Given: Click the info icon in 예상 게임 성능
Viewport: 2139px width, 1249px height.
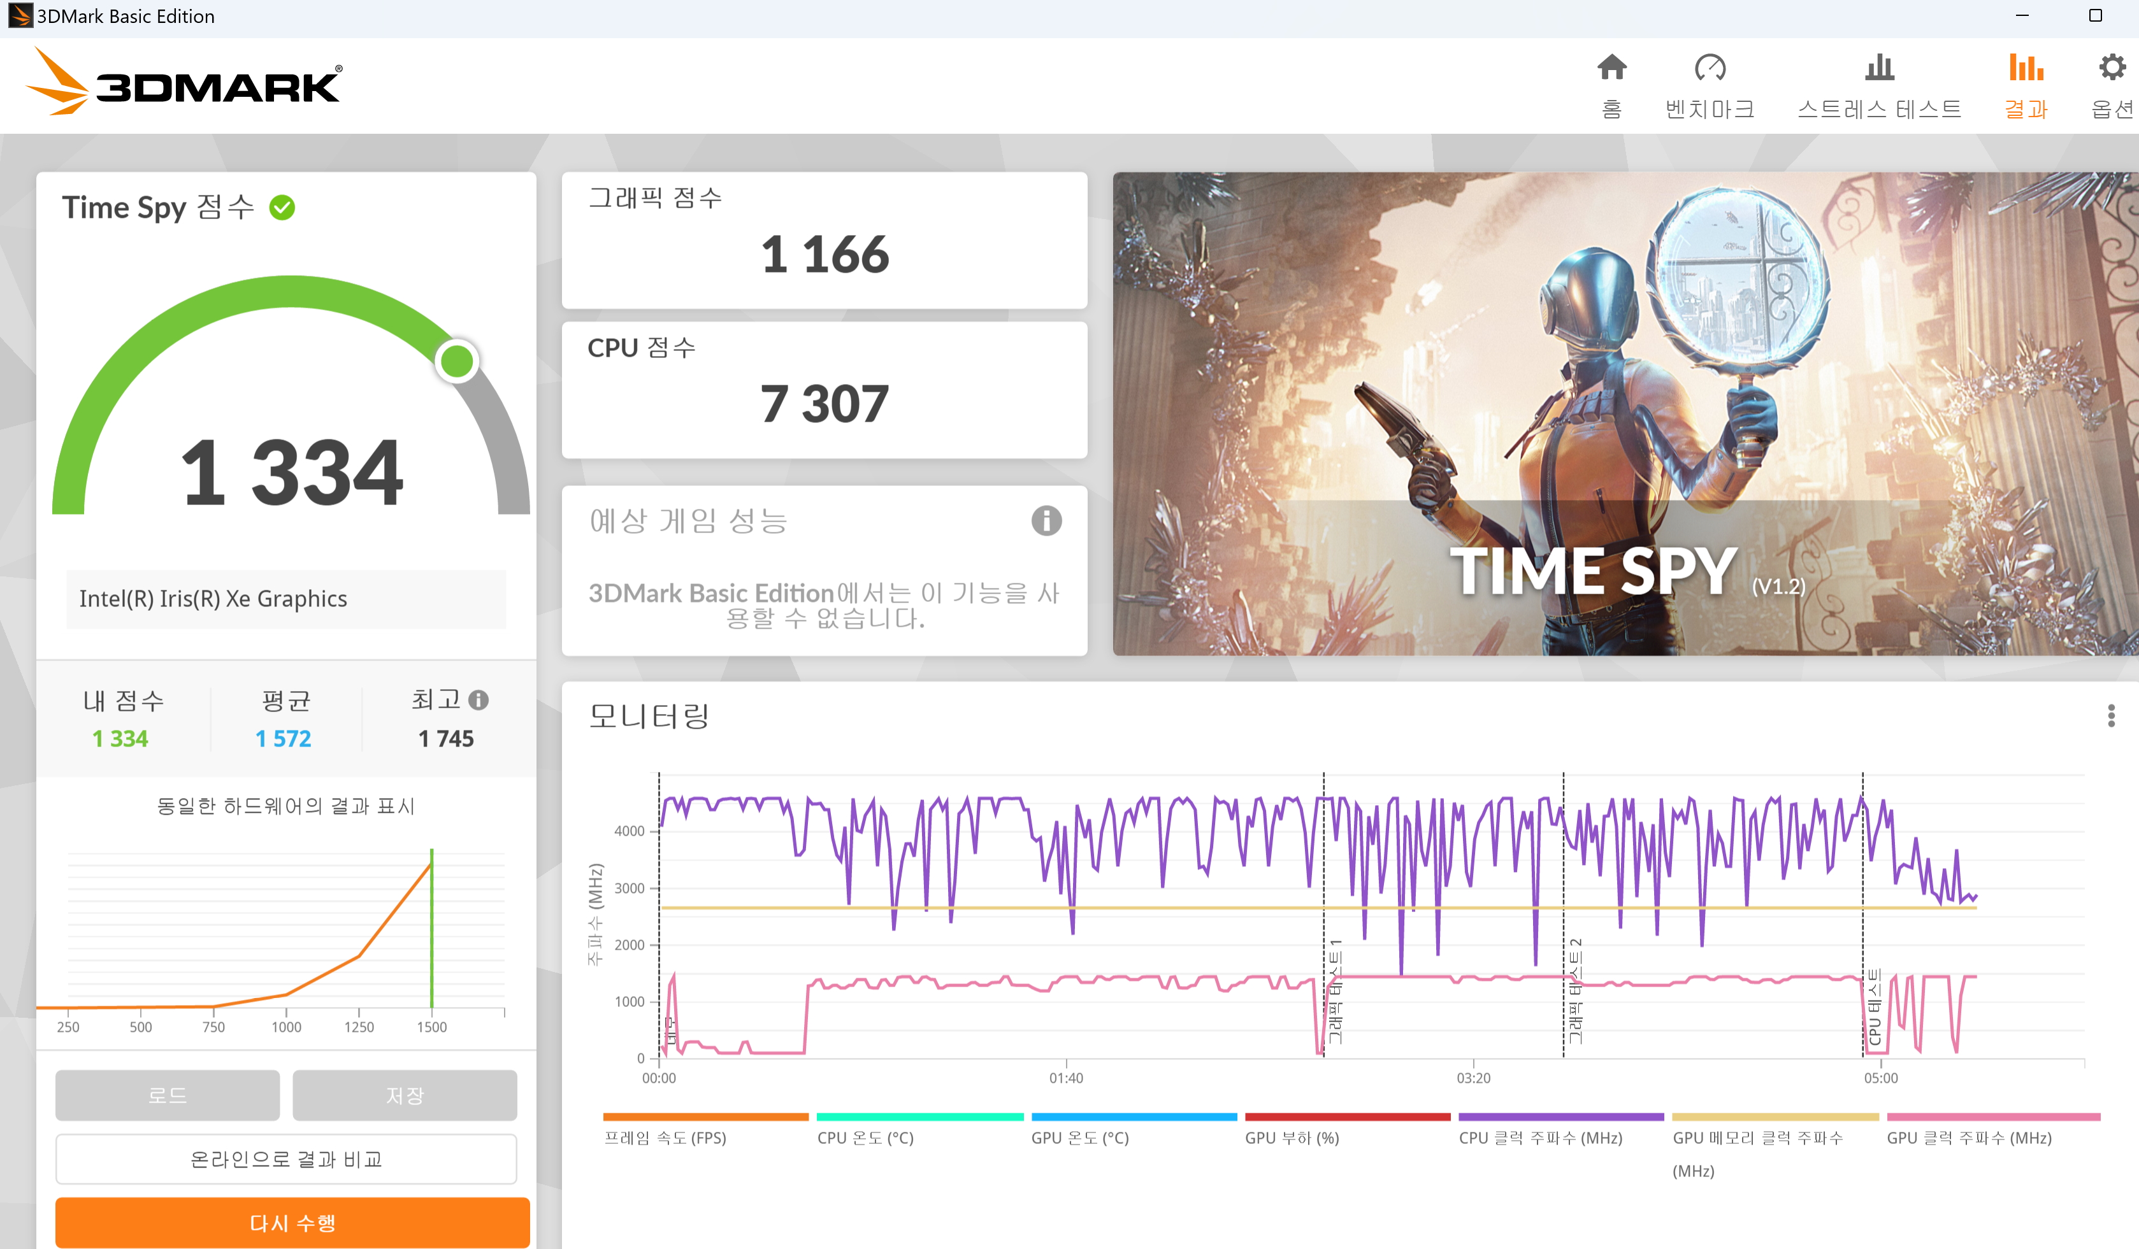Looking at the screenshot, I should (1046, 520).
